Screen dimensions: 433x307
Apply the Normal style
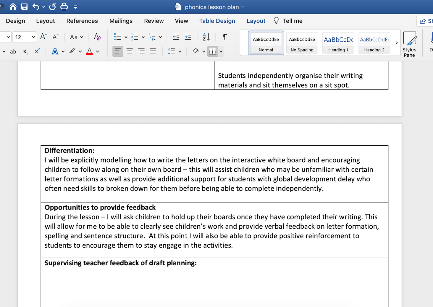click(x=266, y=43)
